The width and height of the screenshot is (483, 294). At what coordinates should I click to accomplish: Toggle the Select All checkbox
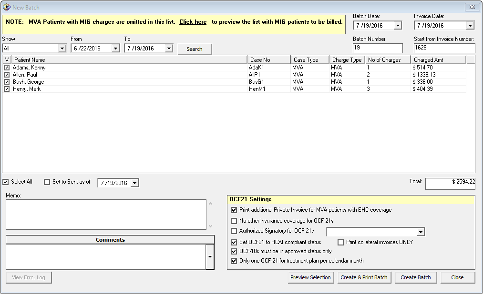point(5,182)
